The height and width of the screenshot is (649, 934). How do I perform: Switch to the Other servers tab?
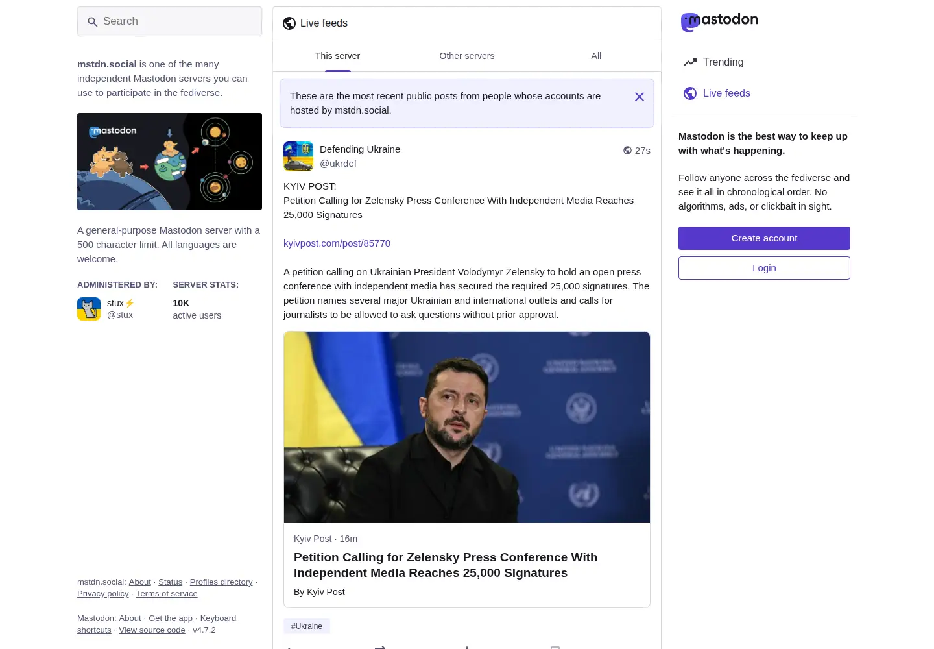[467, 56]
